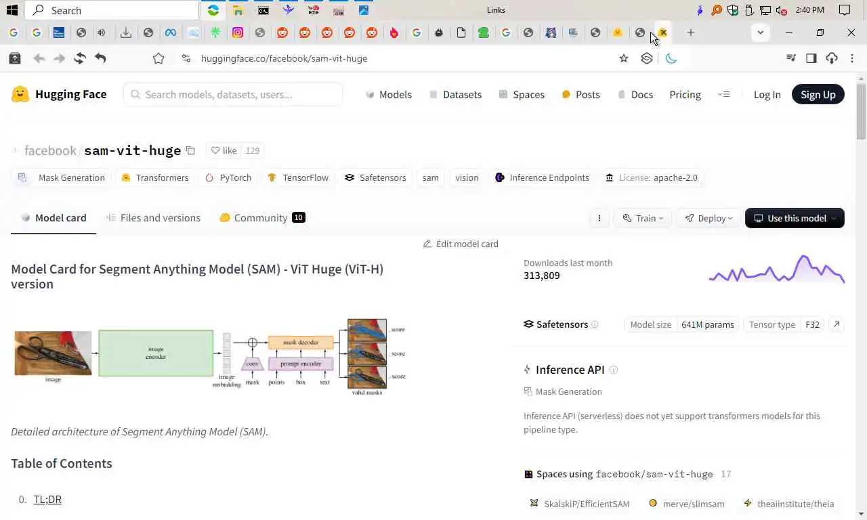The image size is (867, 520).
Task: Expand the tab search dropdown
Action: 761,32
